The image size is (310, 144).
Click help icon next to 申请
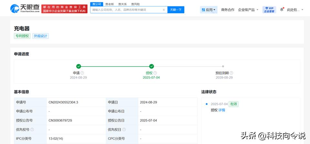click(82, 73)
